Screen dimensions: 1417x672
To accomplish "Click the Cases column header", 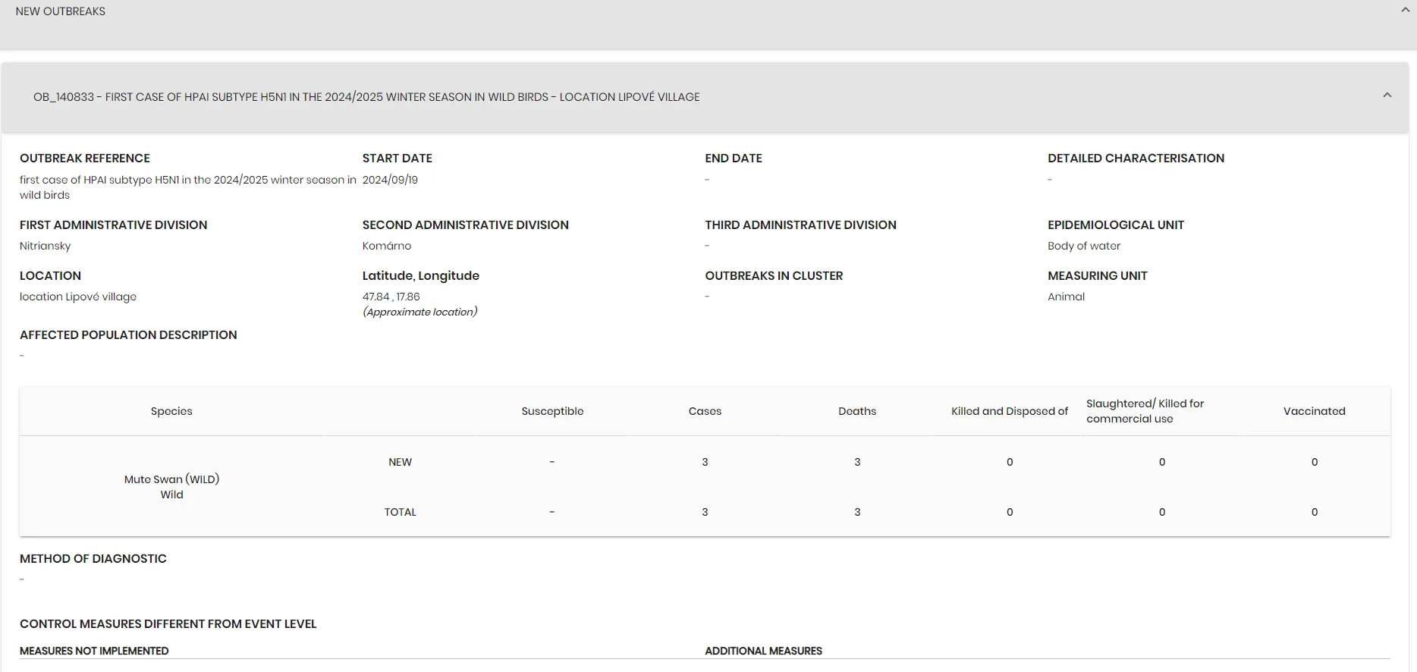I will (705, 411).
